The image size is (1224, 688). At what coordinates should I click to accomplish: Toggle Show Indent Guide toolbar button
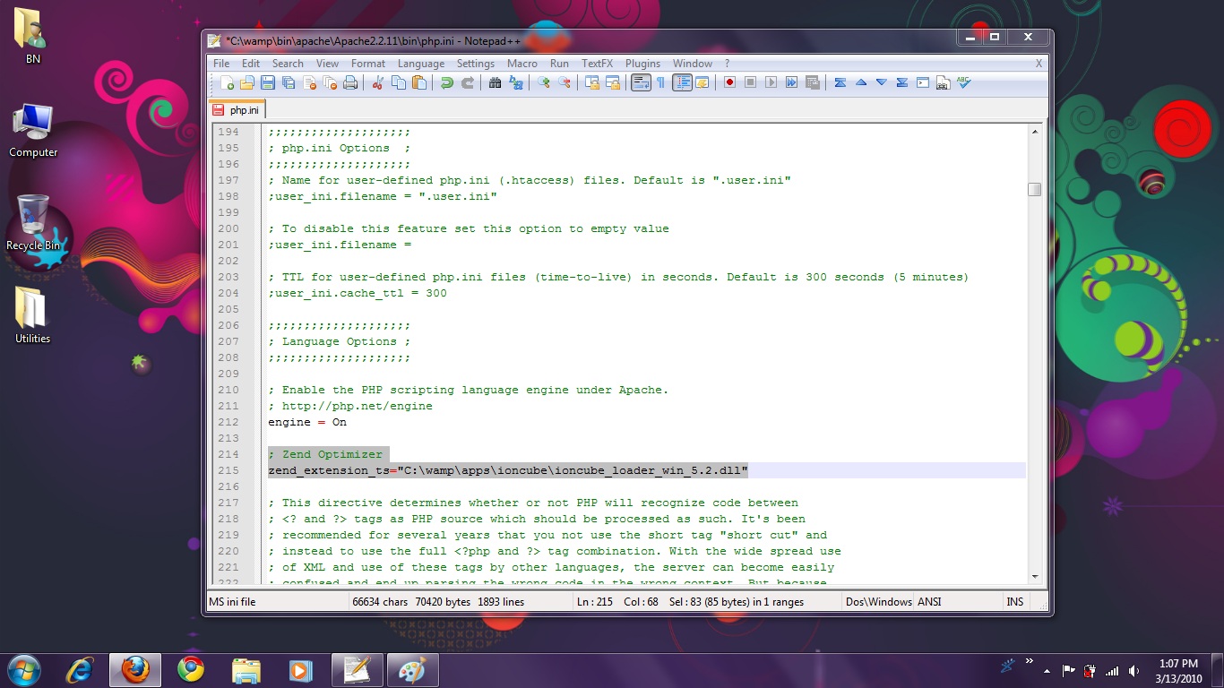[682, 82]
